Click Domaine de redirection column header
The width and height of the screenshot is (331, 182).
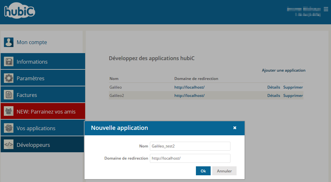pos(196,79)
